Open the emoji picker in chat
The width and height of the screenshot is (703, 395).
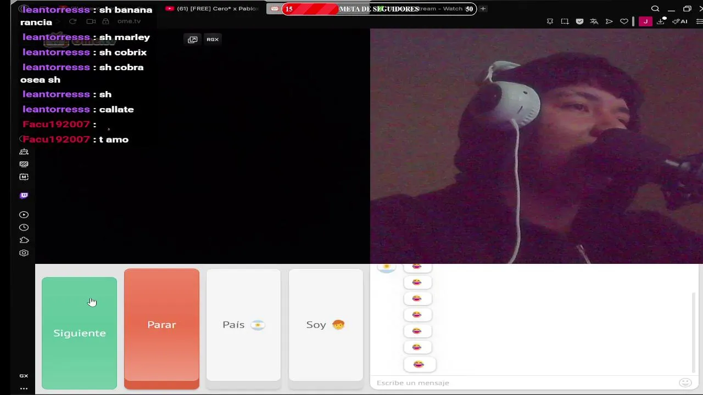coord(685,383)
